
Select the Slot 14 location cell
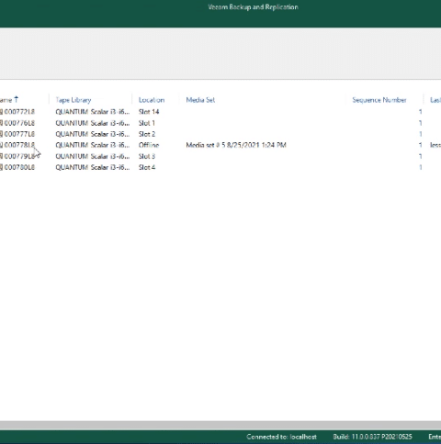tap(149, 112)
